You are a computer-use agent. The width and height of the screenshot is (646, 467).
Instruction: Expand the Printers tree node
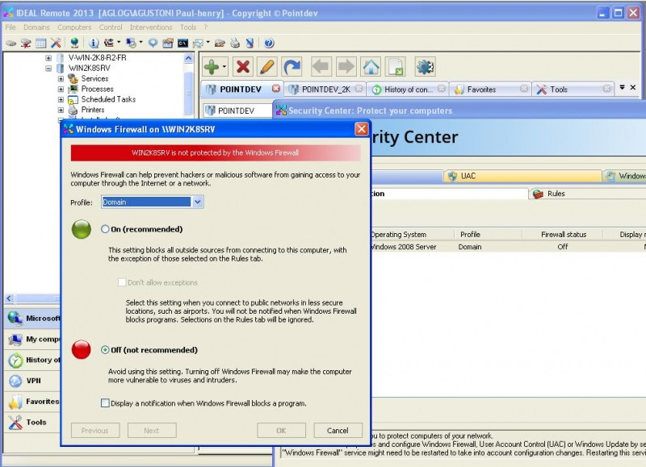pos(61,110)
